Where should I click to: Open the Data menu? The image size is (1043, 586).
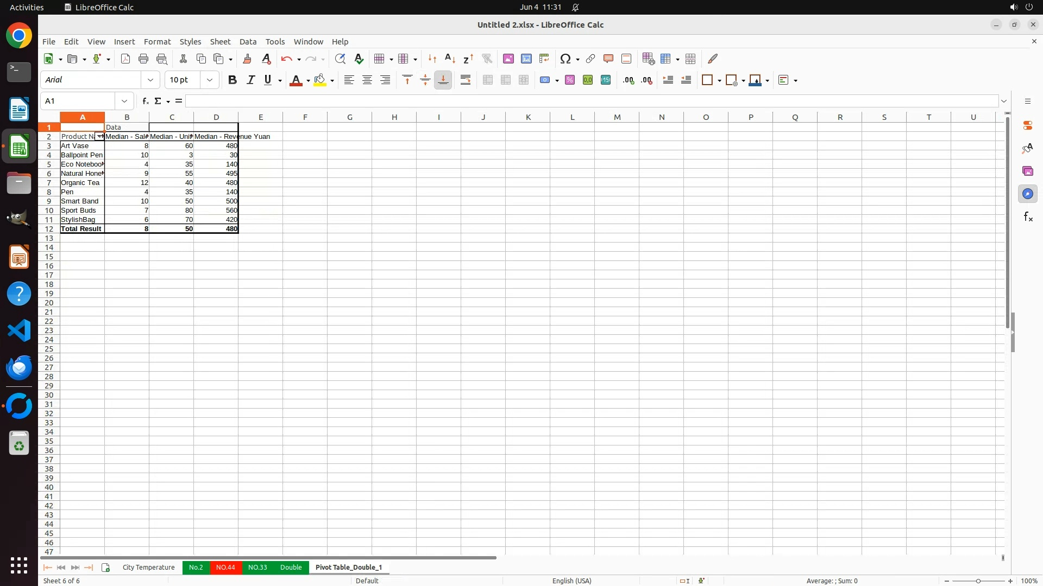(x=248, y=42)
